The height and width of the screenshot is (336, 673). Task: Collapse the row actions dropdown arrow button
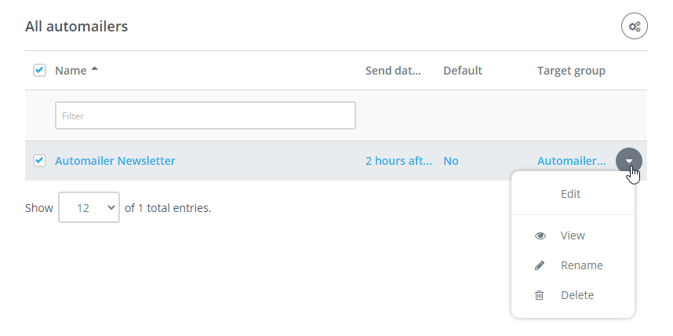coord(629,161)
